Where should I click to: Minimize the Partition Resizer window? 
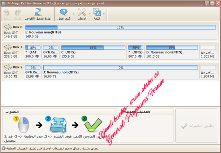pyautogui.click(x=207, y=3)
